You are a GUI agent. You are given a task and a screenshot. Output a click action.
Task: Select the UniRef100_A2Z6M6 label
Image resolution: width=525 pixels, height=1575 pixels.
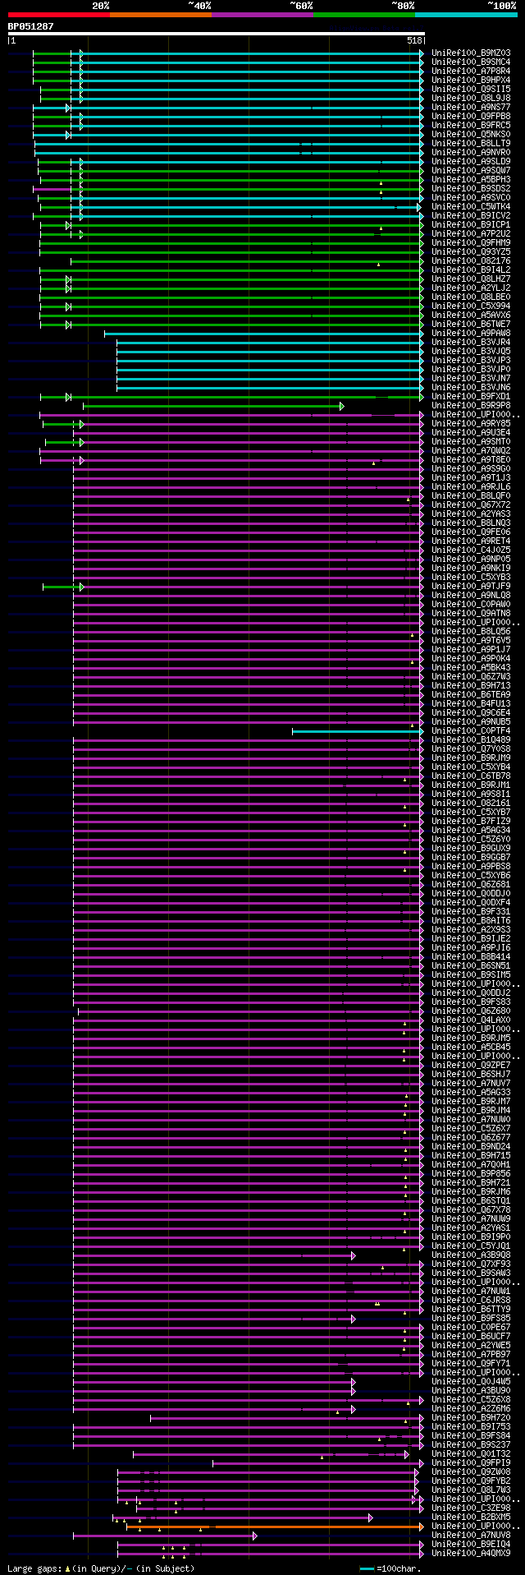[471, 1409]
